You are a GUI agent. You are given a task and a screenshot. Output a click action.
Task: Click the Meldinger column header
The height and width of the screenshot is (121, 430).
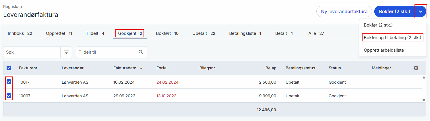tap(381, 68)
